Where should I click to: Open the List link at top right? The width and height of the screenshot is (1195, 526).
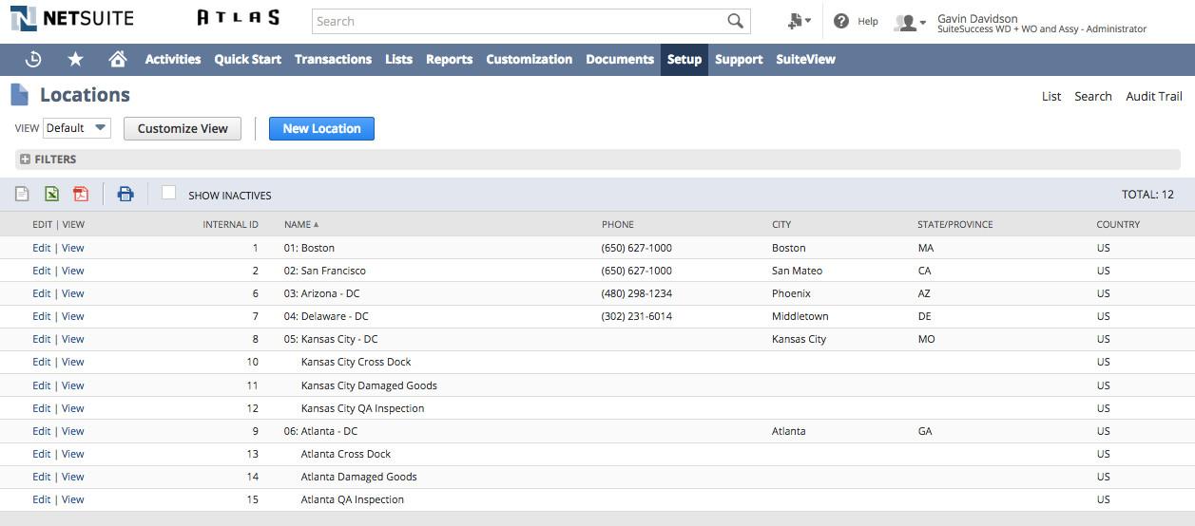(x=1051, y=96)
